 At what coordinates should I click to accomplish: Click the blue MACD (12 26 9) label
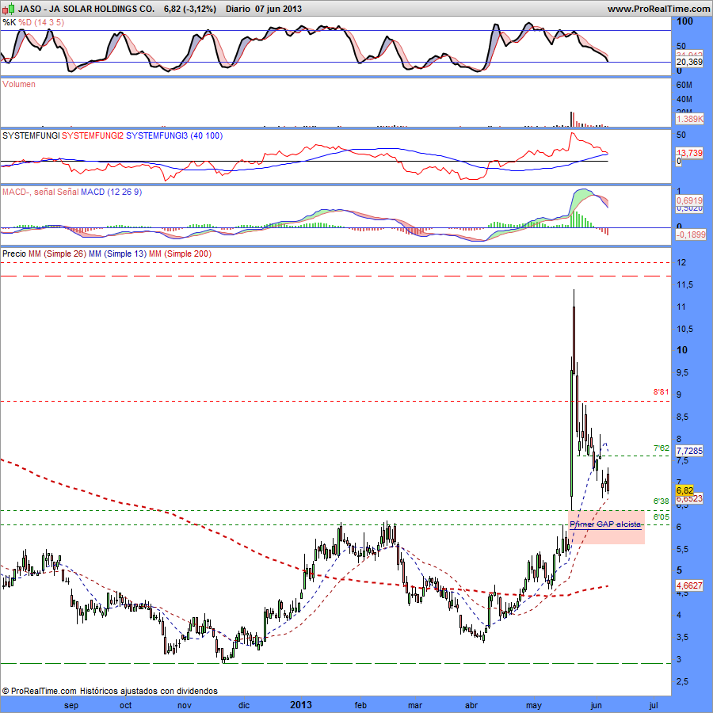111,192
